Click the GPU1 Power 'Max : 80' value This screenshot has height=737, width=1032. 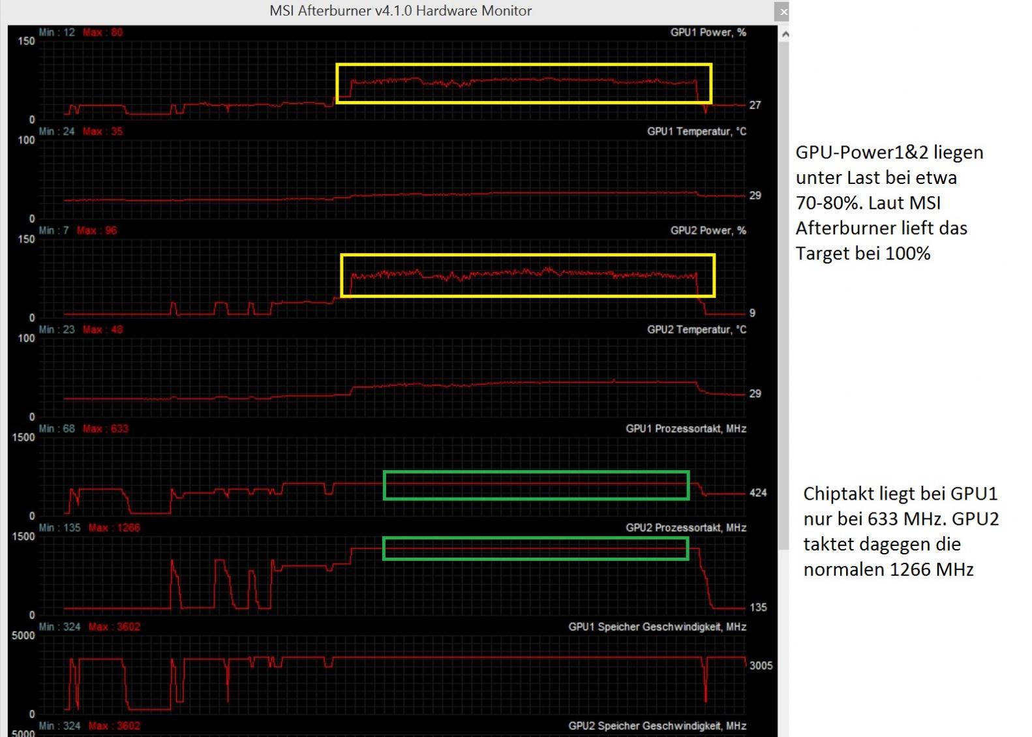(102, 32)
